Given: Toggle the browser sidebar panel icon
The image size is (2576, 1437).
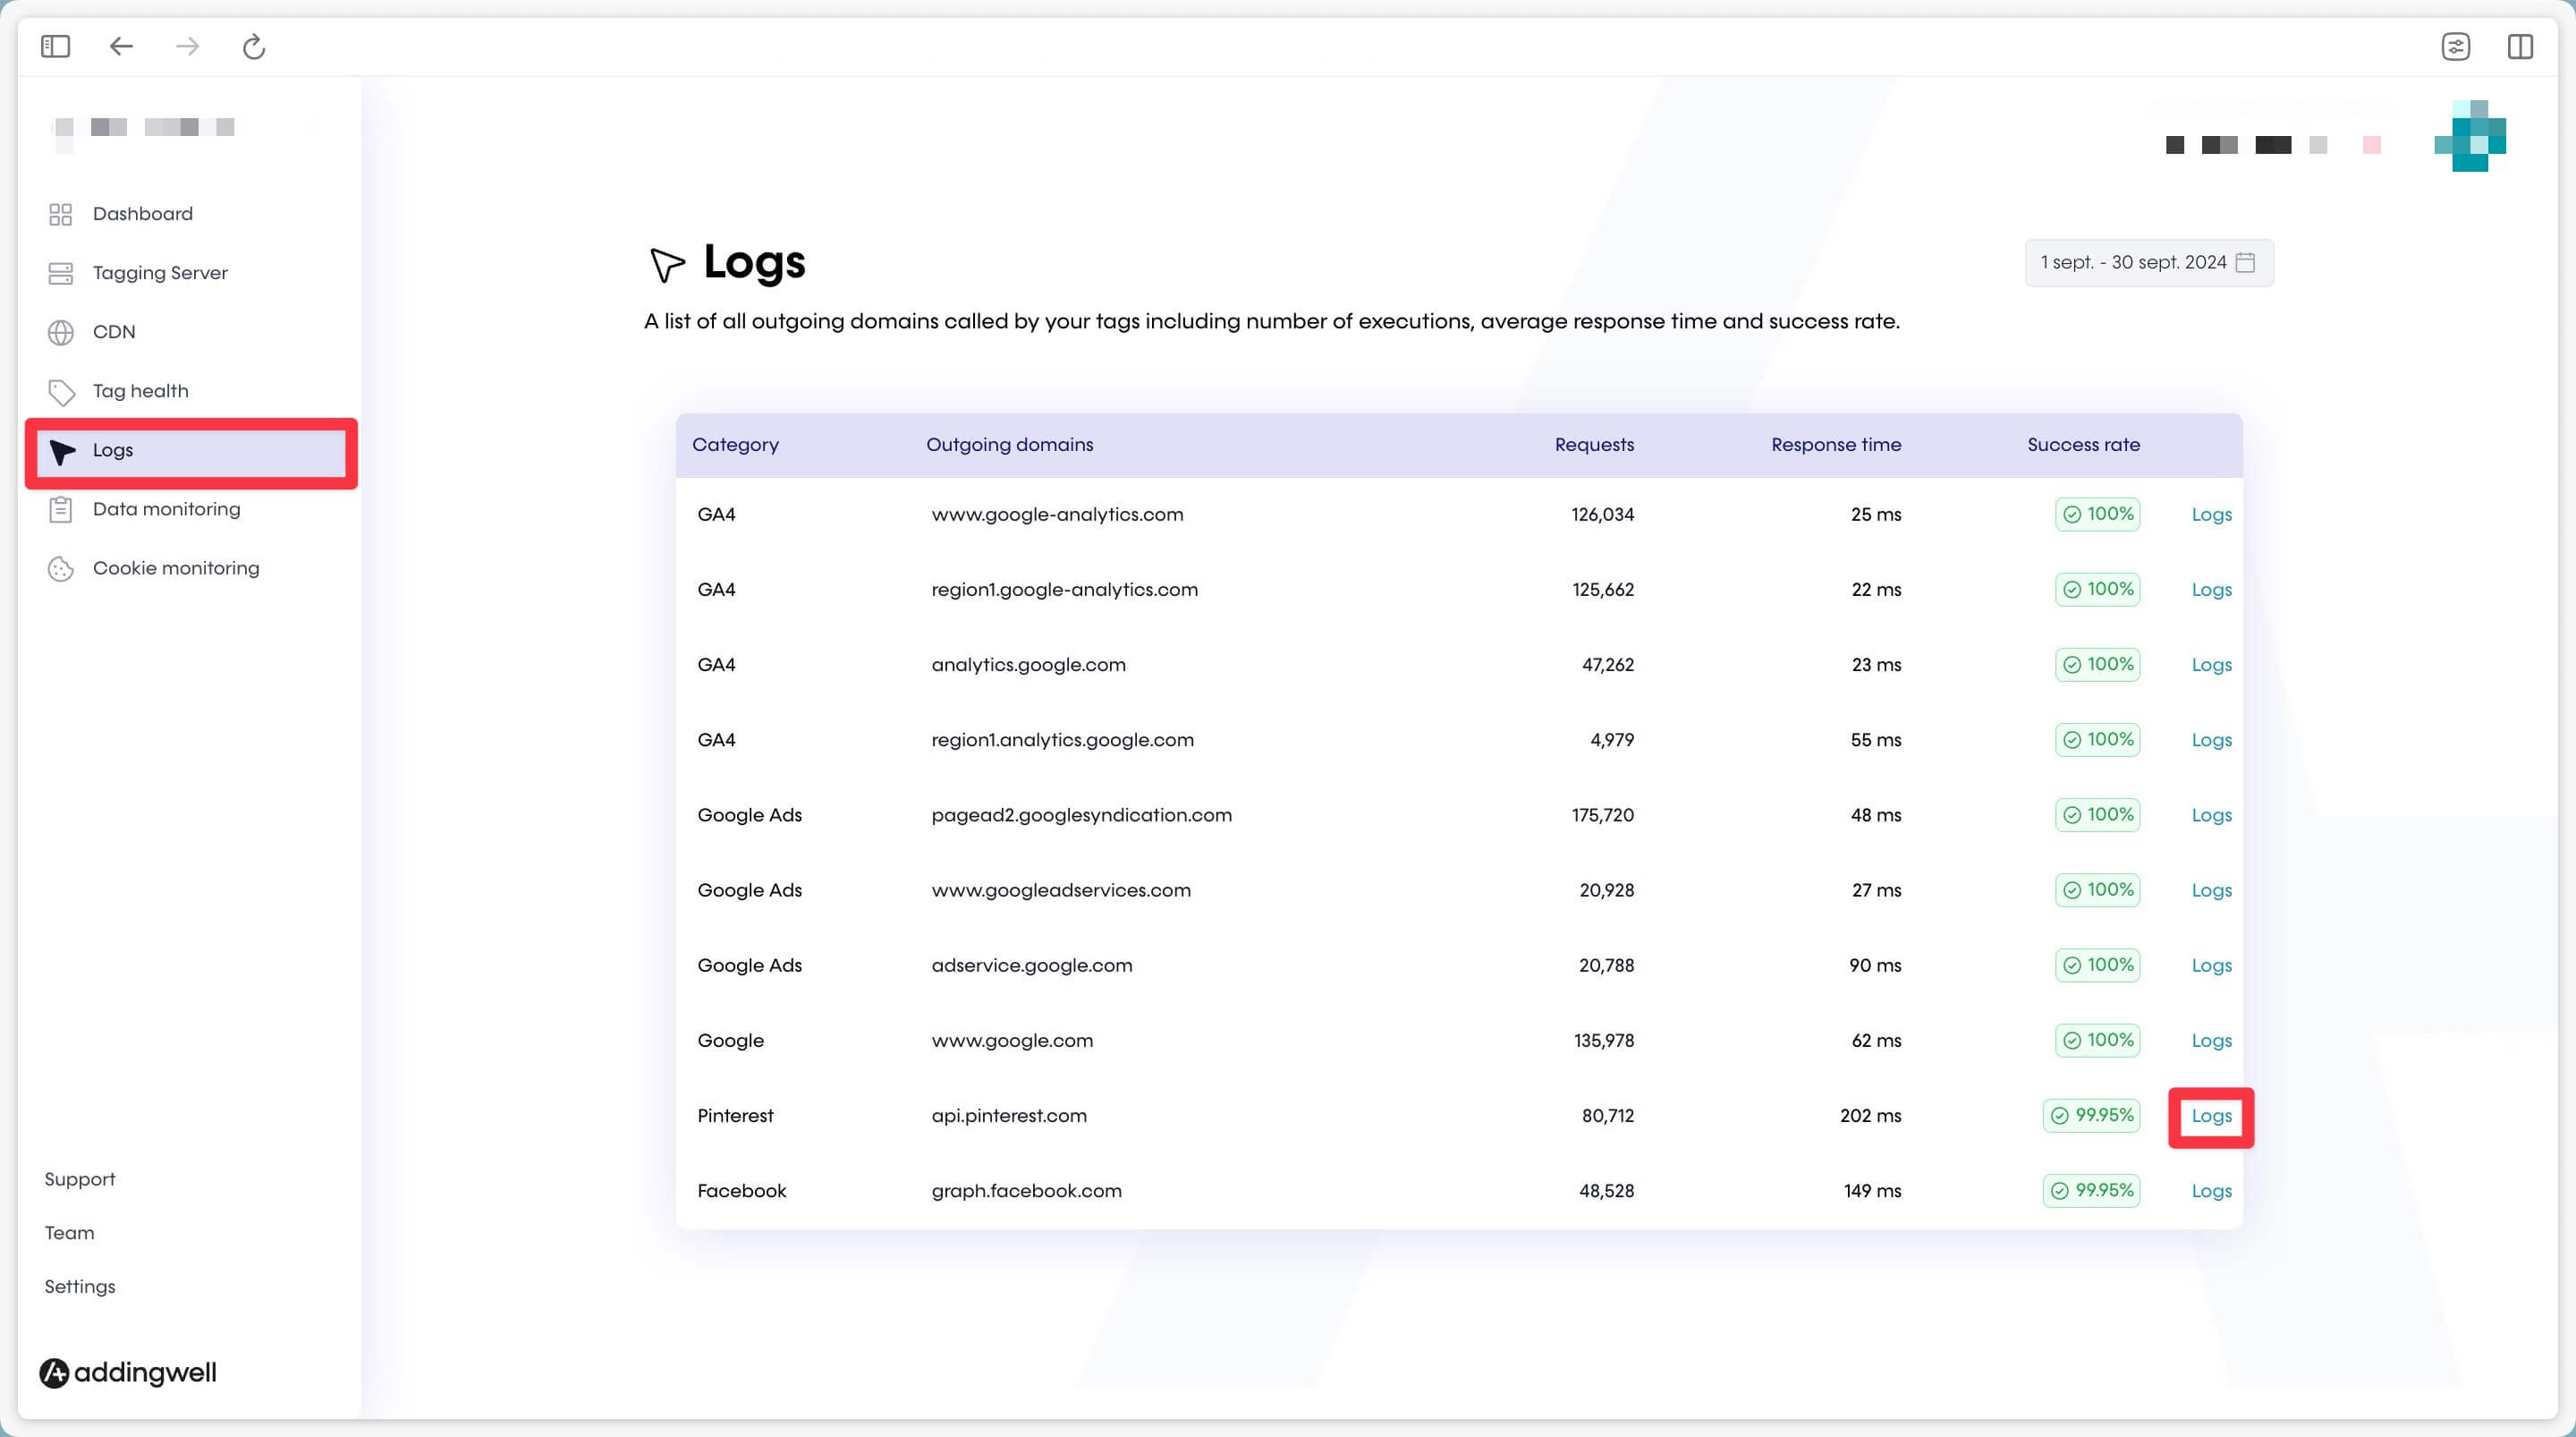Looking at the screenshot, I should pyautogui.click(x=55, y=46).
